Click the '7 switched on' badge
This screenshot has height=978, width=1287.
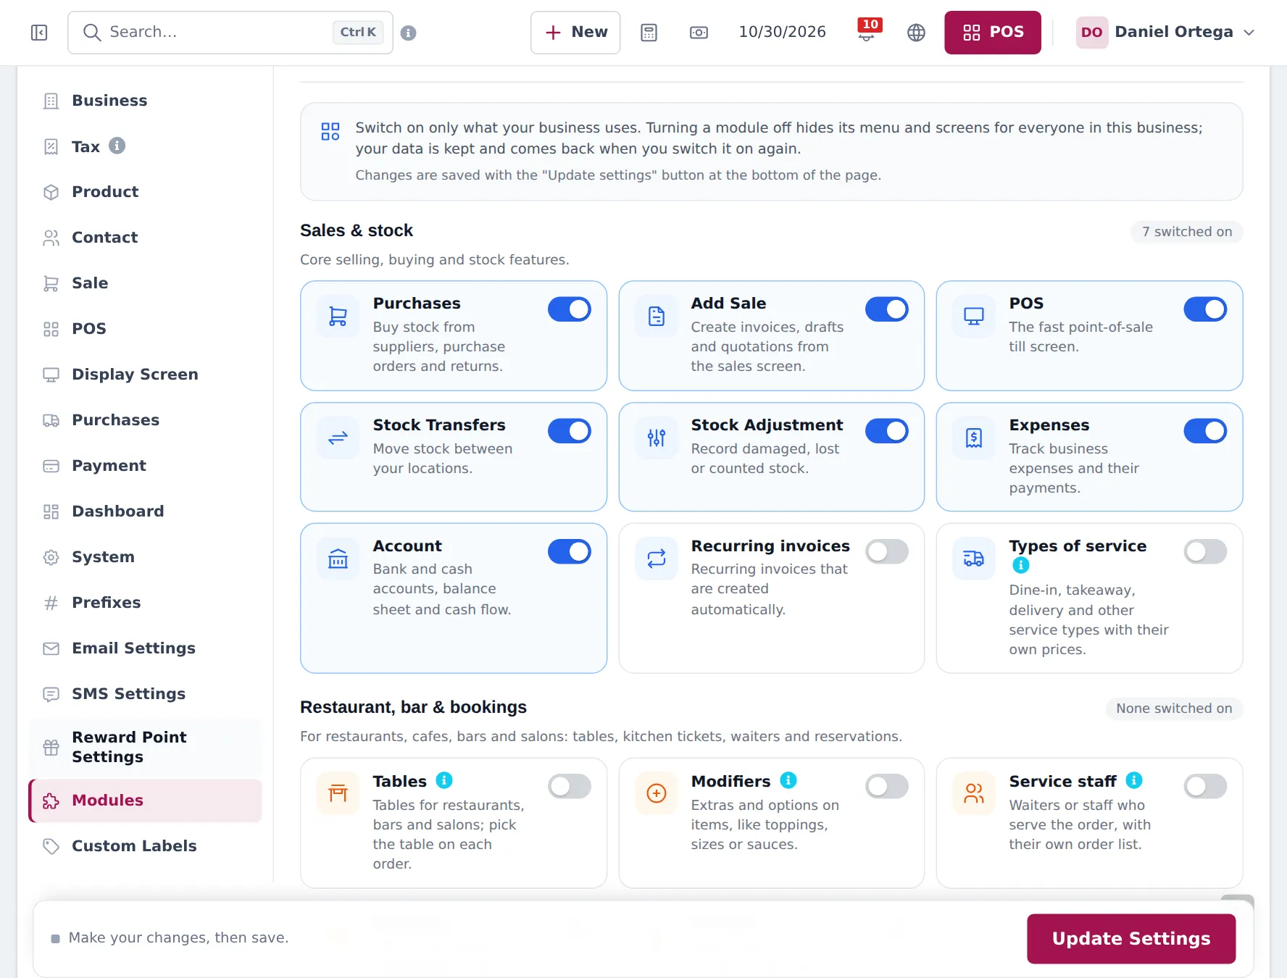[x=1187, y=232]
